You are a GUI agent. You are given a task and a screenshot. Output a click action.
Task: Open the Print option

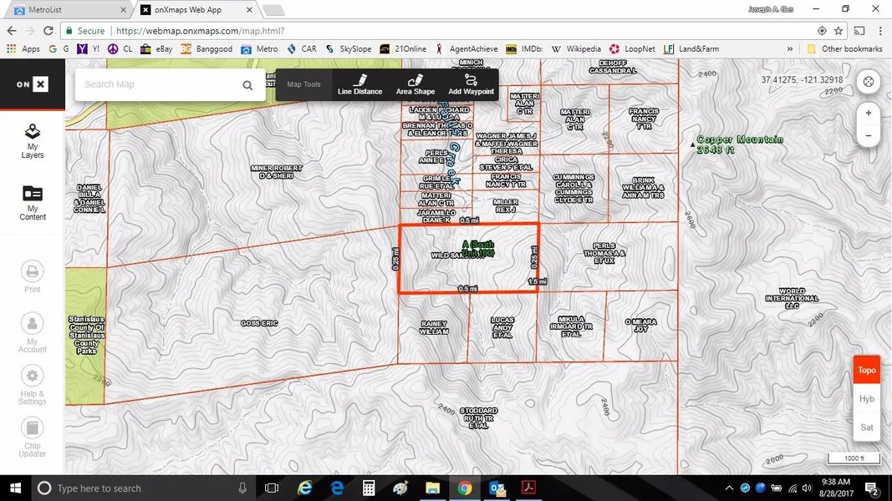coord(32,277)
